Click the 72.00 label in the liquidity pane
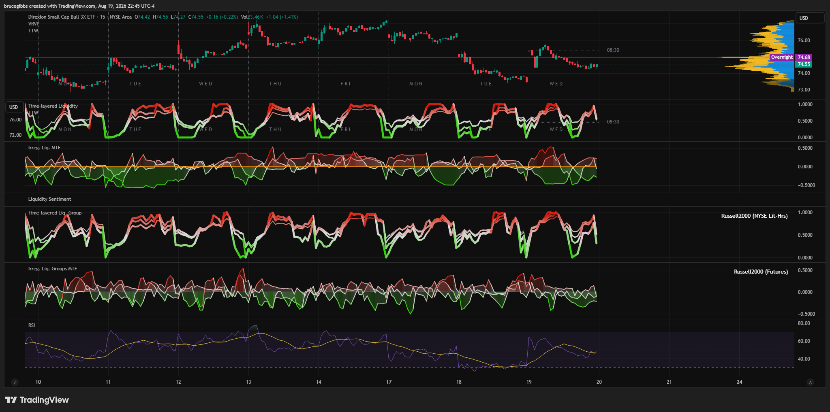This screenshot has width=830, height=412. point(15,135)
